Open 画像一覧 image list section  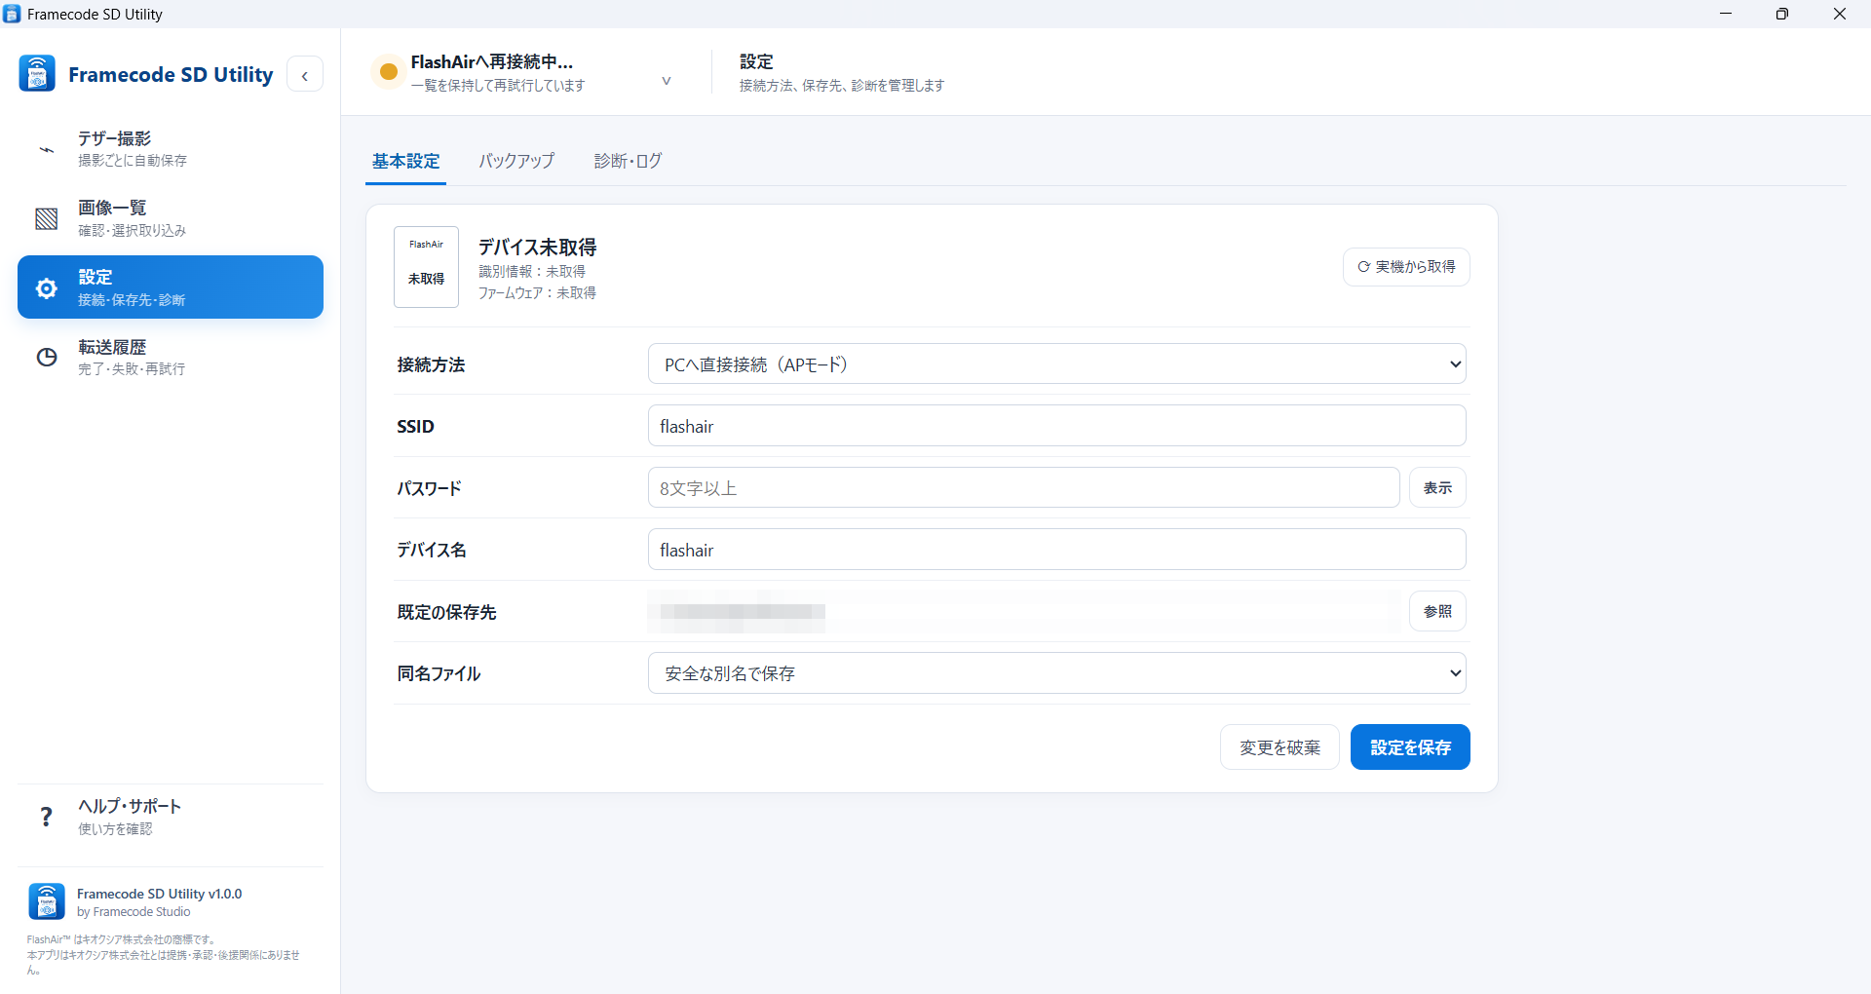(171, 218)
